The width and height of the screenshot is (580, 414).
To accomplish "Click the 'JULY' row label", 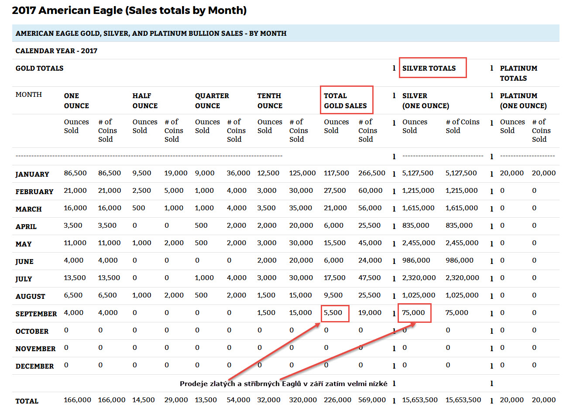I will pos(24,279).
